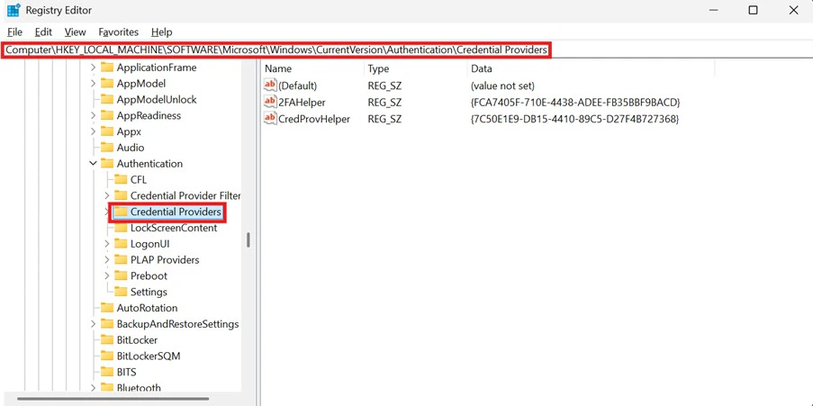Click the REG_SZ type of CredProvHelper
This screenshot has width=813, height=406.
pos(384,119)
